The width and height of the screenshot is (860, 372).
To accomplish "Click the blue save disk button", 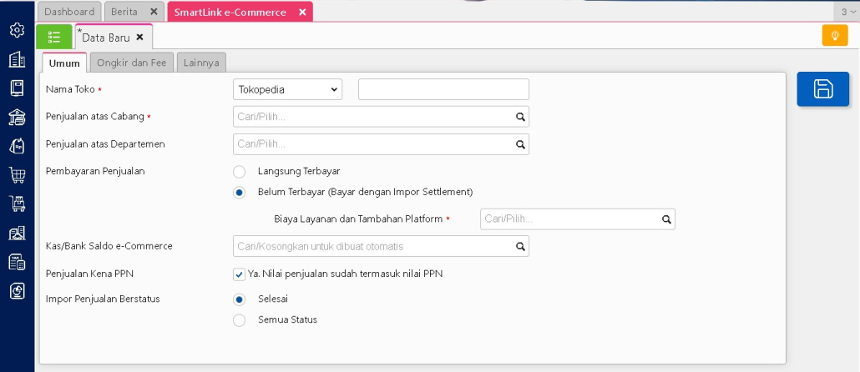I will pyautogui.click(x=822, y=89).
